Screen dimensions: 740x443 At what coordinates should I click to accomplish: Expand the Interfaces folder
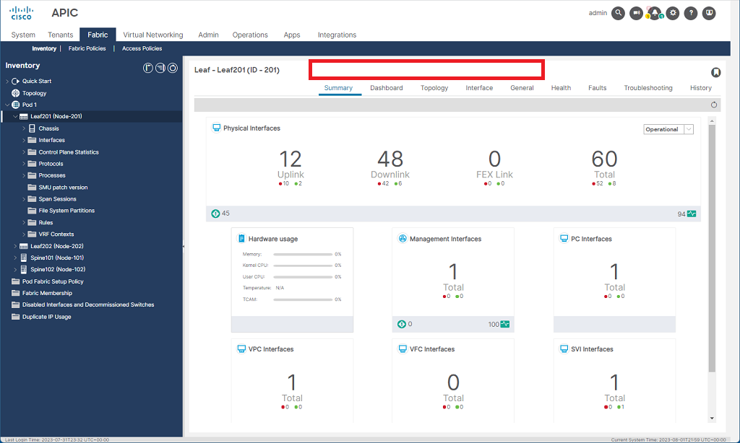coord(24,140)
